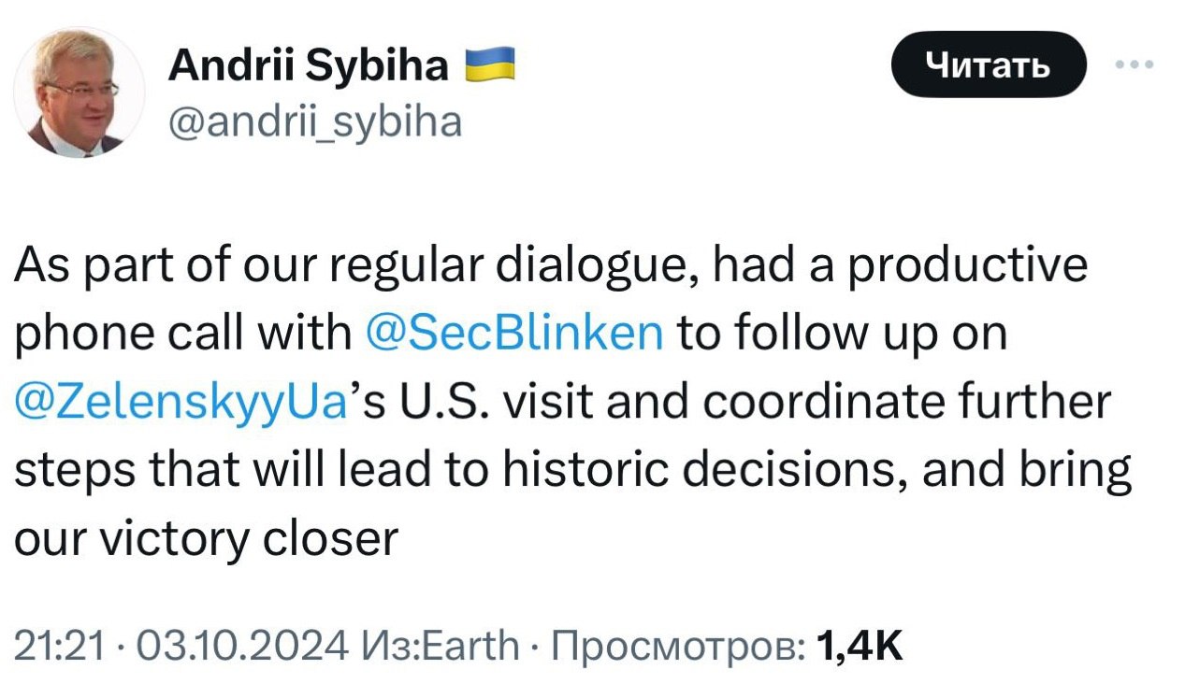Click the 1,4K view count number
This screenshot has height=698, width=1185.
[859, 644]
